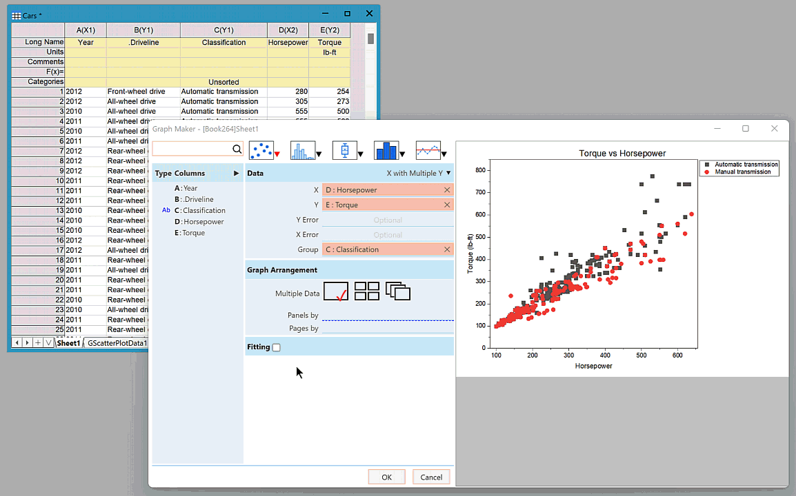
Task: Click the worksheet icon in Cars title bar
Action: 15,14
